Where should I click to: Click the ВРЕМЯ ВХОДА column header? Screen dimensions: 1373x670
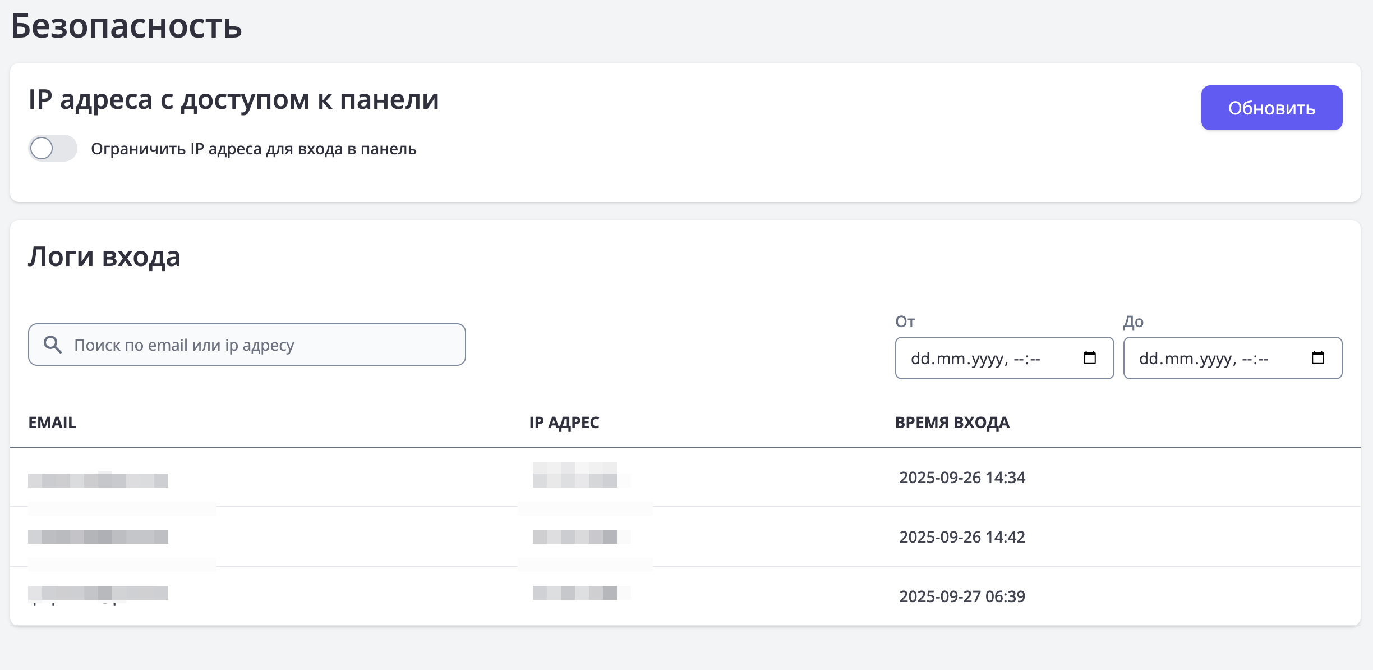pyautogui.click(x=952, y=423)
